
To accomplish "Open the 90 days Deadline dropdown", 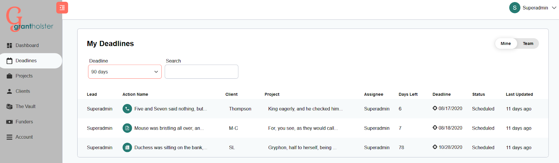I will pos(125,72).
